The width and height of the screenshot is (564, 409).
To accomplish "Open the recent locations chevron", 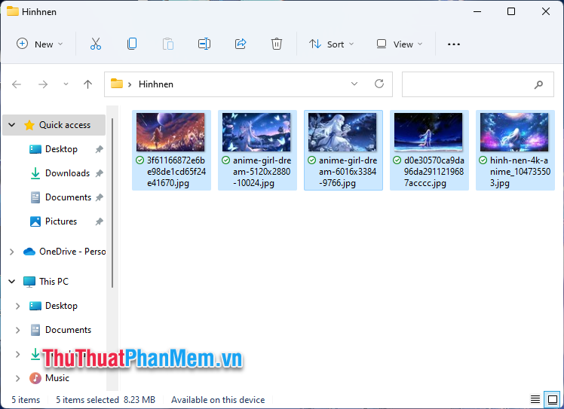I will pos(66,84).
